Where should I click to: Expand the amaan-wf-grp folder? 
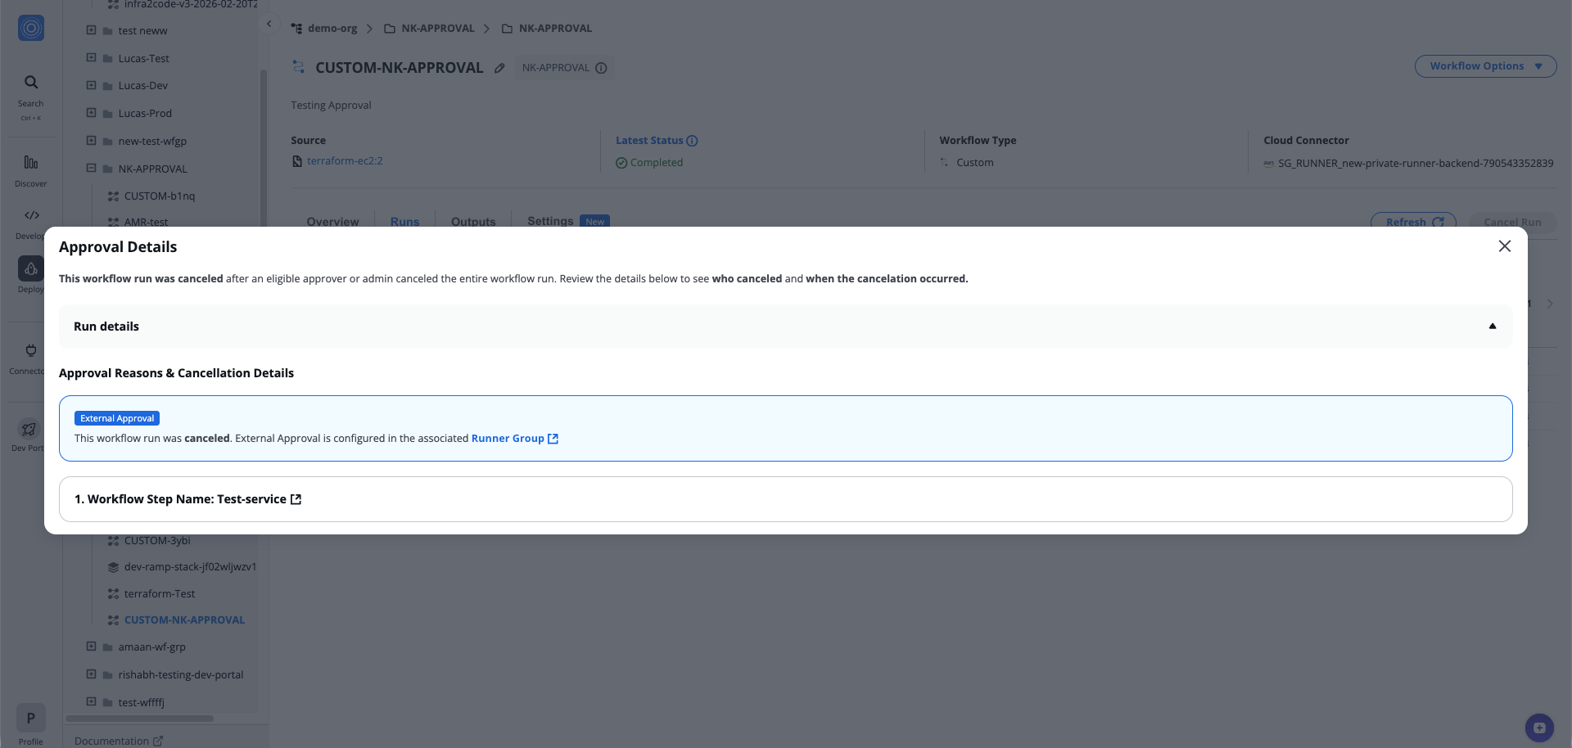coord(90,647)
